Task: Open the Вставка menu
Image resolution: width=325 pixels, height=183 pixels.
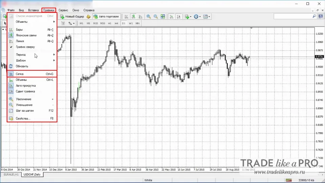Action: pos(34,10)
